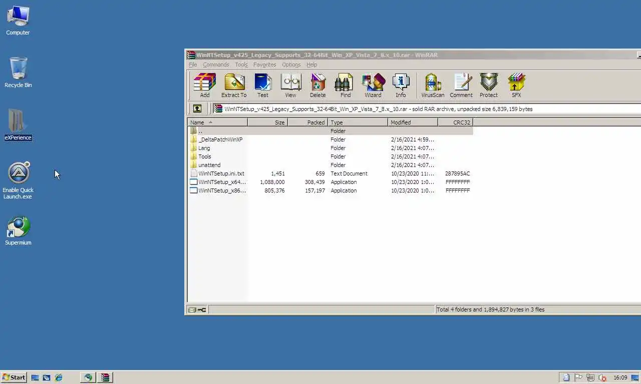Viewport: 641px width, 384px height.
Task: Select the eXPerience desktop folder icon
Action: (x=18, y=125)
